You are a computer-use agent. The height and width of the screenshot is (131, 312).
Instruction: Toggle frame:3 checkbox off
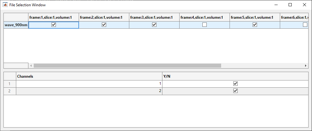154,25
